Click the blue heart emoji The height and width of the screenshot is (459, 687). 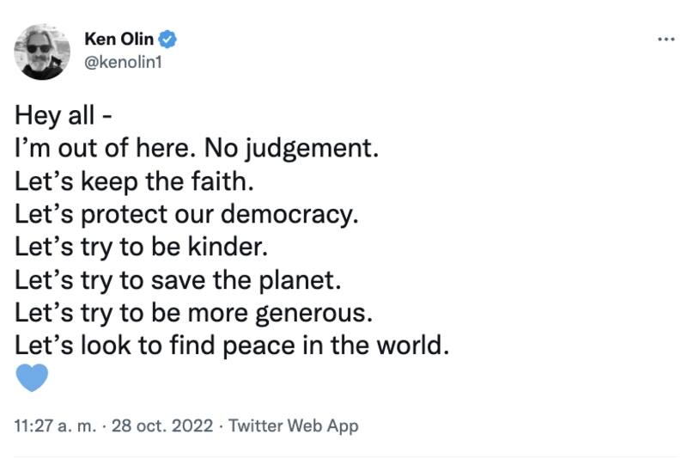pos(32,377)
